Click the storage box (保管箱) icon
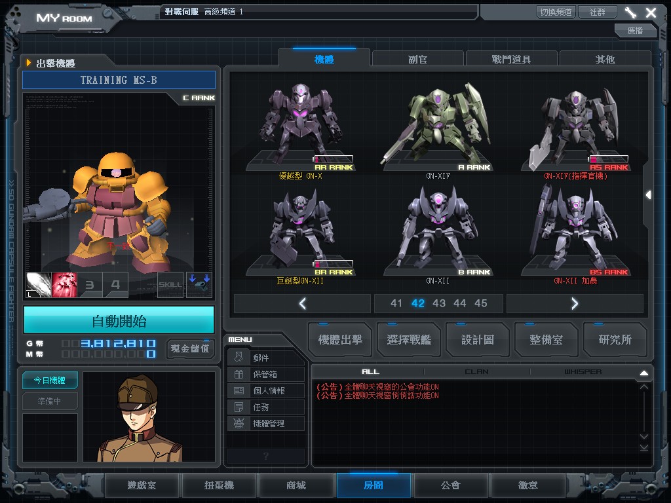Screen dimensions: 671x503 point(239,374)
